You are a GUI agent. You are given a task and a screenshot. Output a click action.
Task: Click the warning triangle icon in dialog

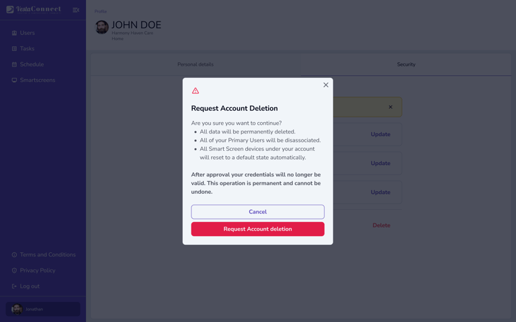pos(196,91)
